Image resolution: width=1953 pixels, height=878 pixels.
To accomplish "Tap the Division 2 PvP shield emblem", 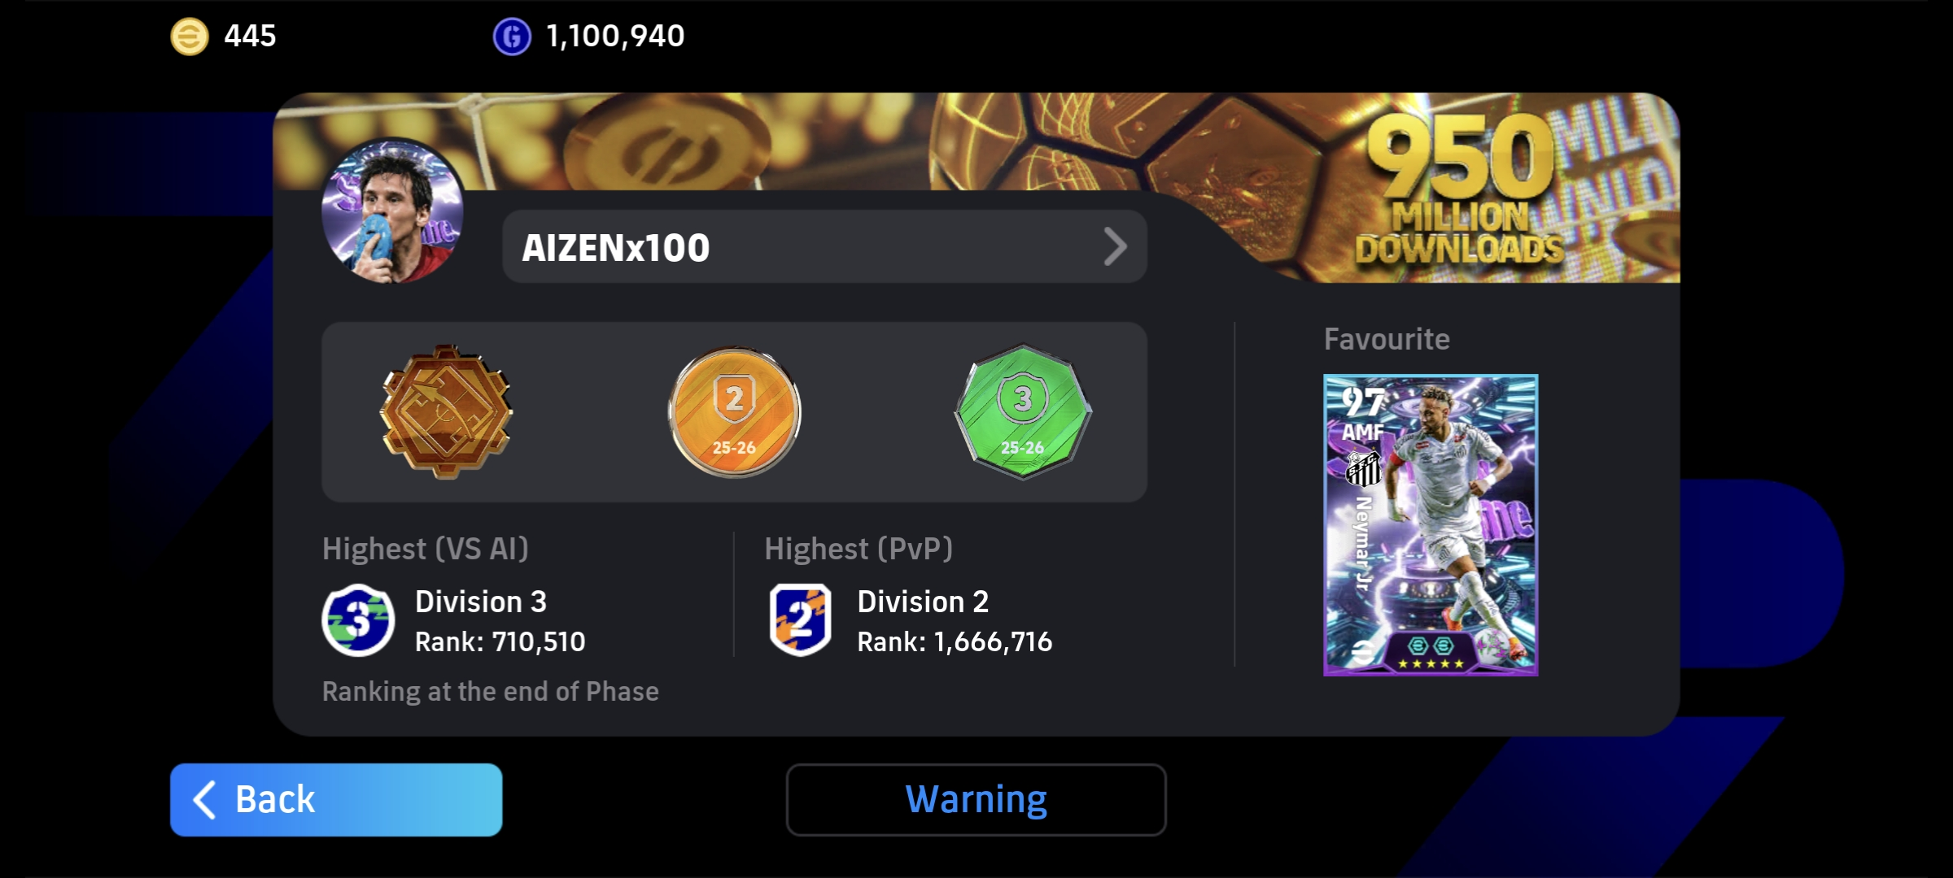I will 801,620.
